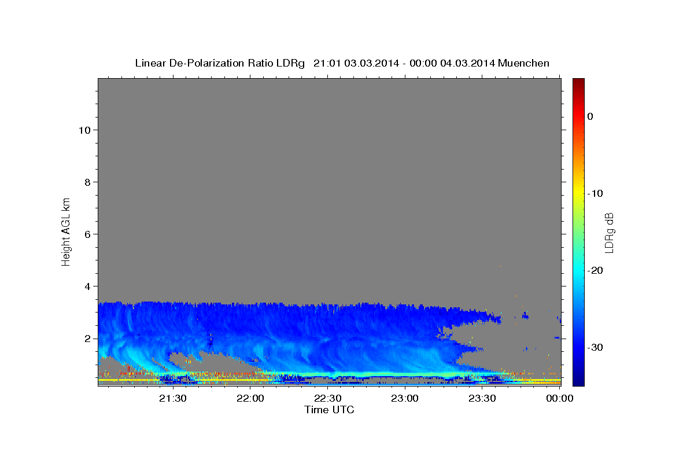The image size is (694, 463).
Task: Click the colorbar tick label '-20'
Action: click(596, 270)
